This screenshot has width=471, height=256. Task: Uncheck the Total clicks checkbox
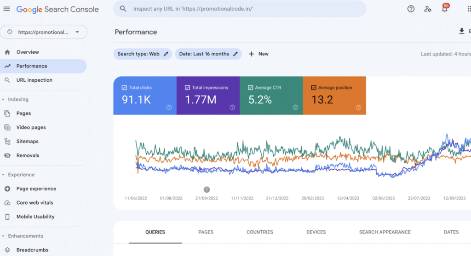pos(124,88)
